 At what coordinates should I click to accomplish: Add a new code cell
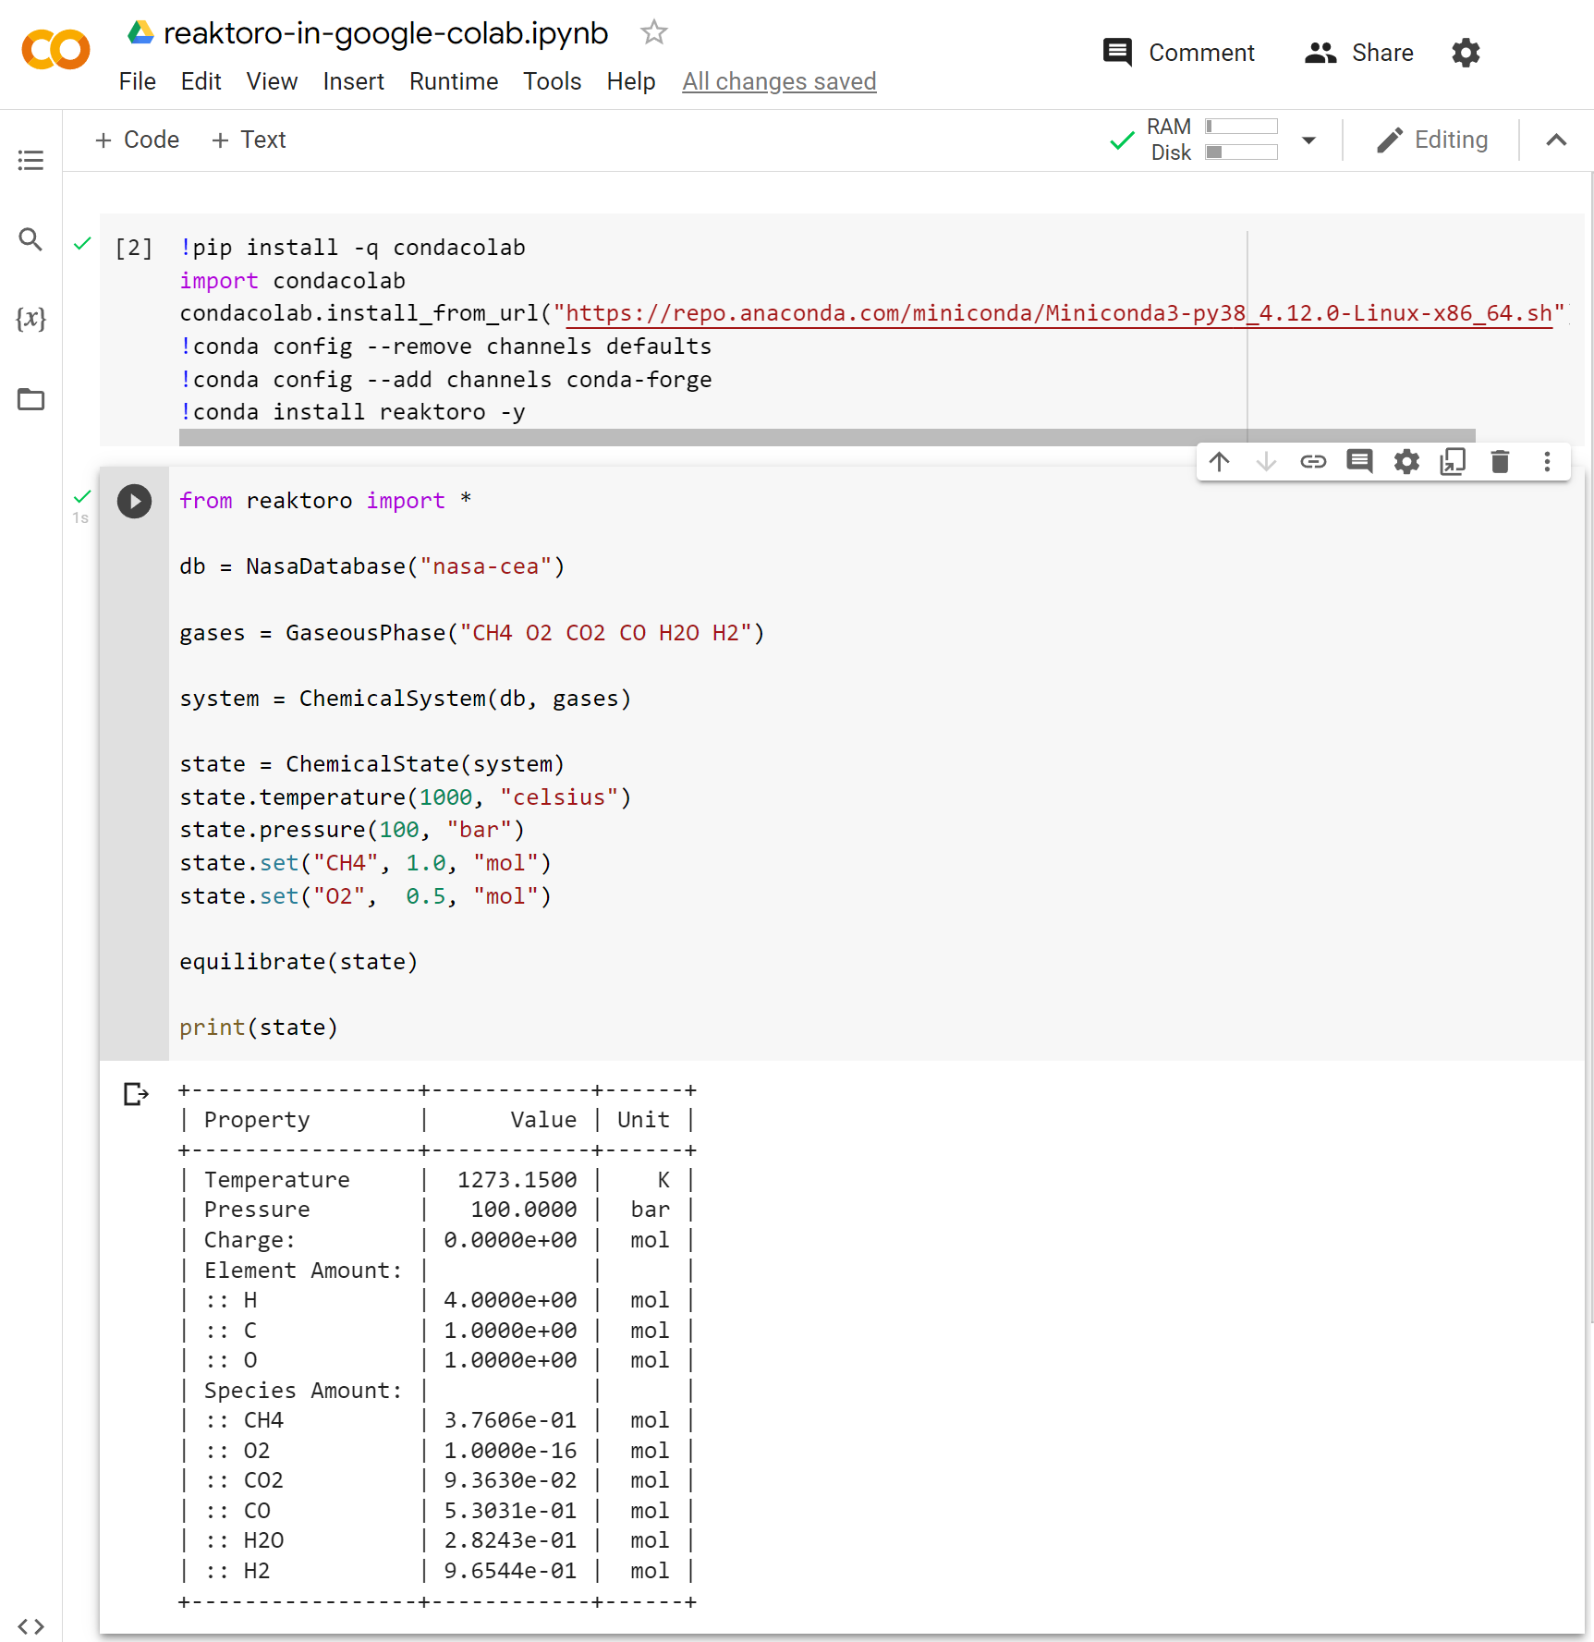tap(136, 140)
